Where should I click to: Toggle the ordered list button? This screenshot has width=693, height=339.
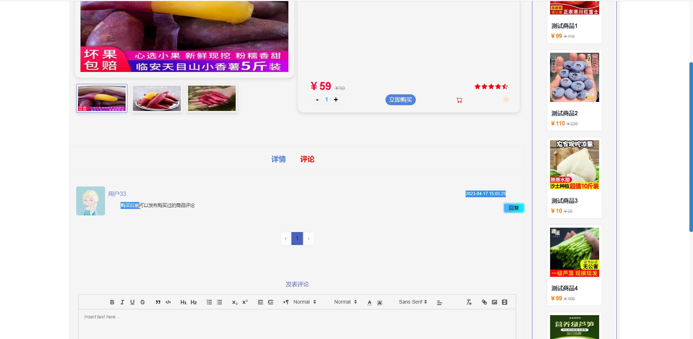tap(209, 302)
